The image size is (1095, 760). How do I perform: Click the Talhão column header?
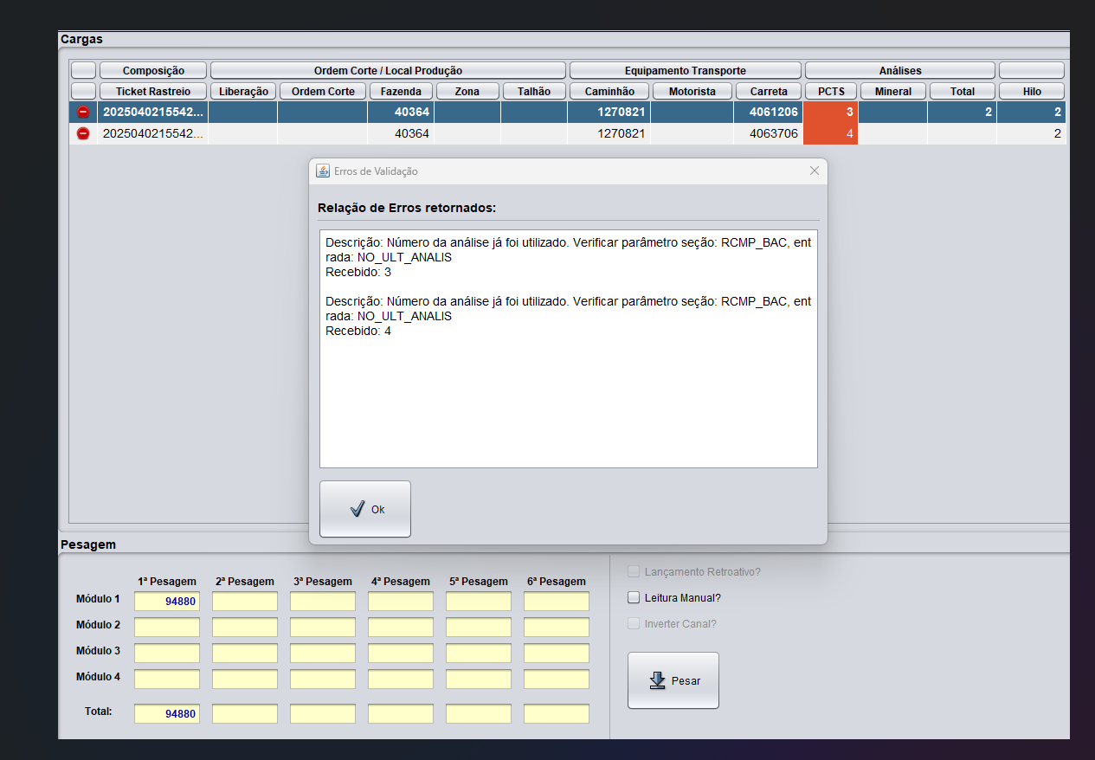[534, 91]
